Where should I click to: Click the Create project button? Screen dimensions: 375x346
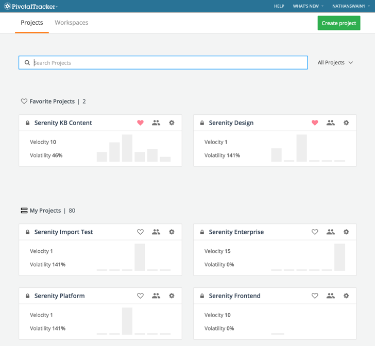pyautogui.click(x=338, y=23)
